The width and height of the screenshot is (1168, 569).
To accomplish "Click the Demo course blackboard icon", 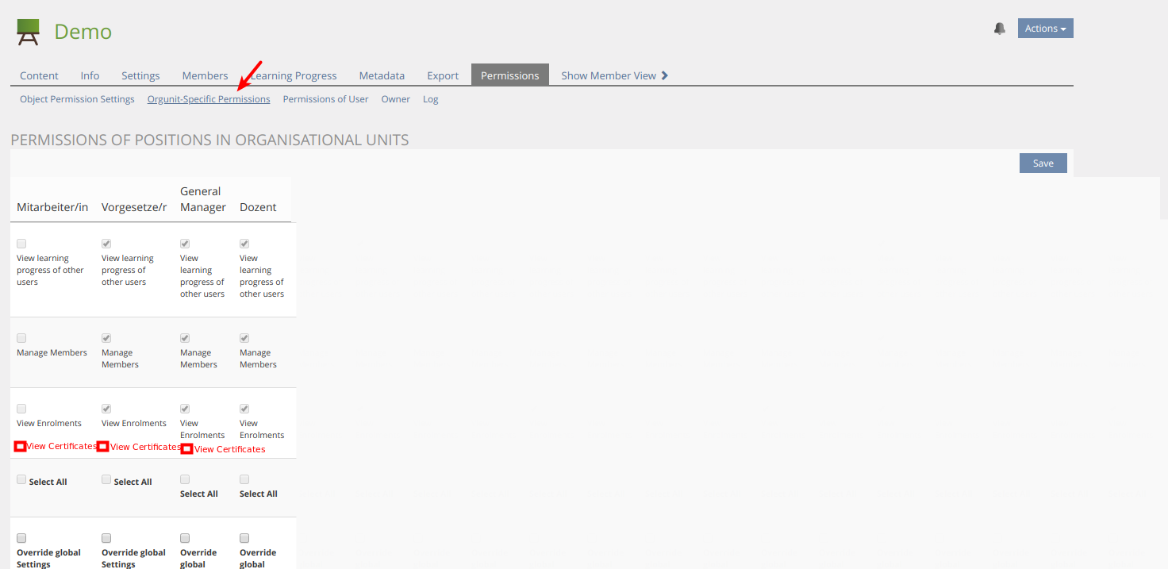I will (x=28, y=32).
